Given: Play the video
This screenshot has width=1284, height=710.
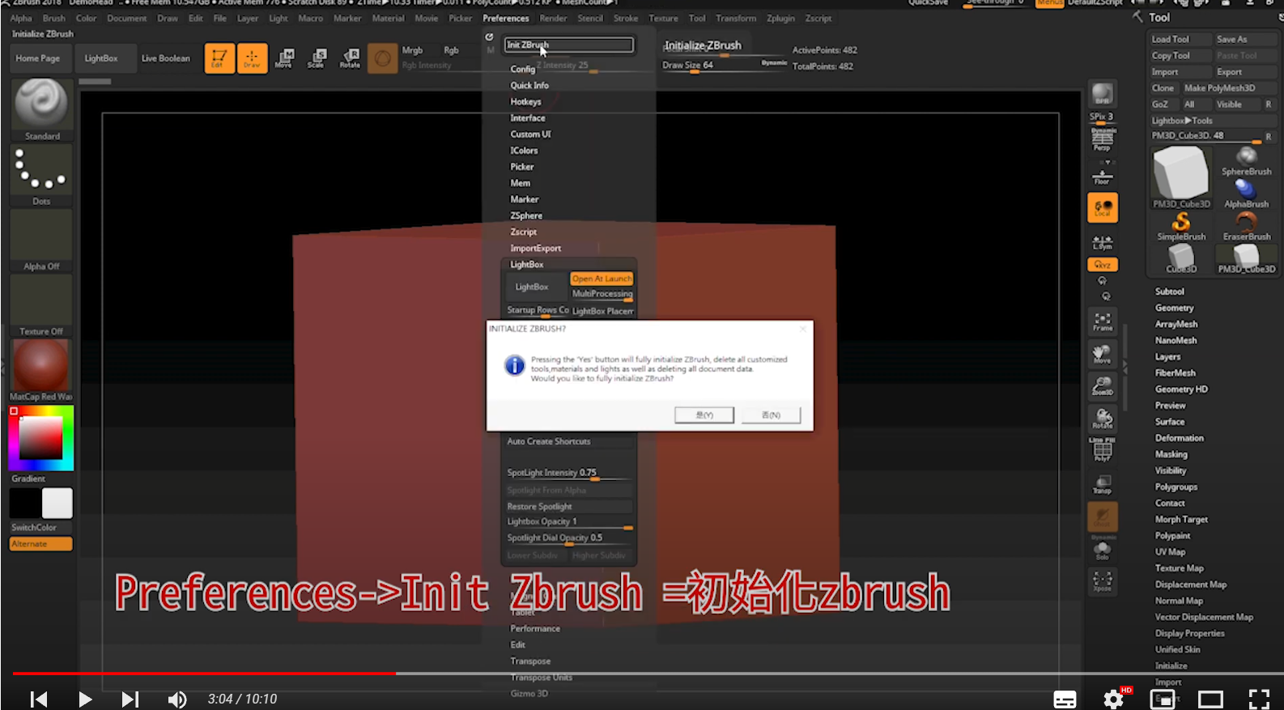Looking at the screenshot, I should (85, 699).
